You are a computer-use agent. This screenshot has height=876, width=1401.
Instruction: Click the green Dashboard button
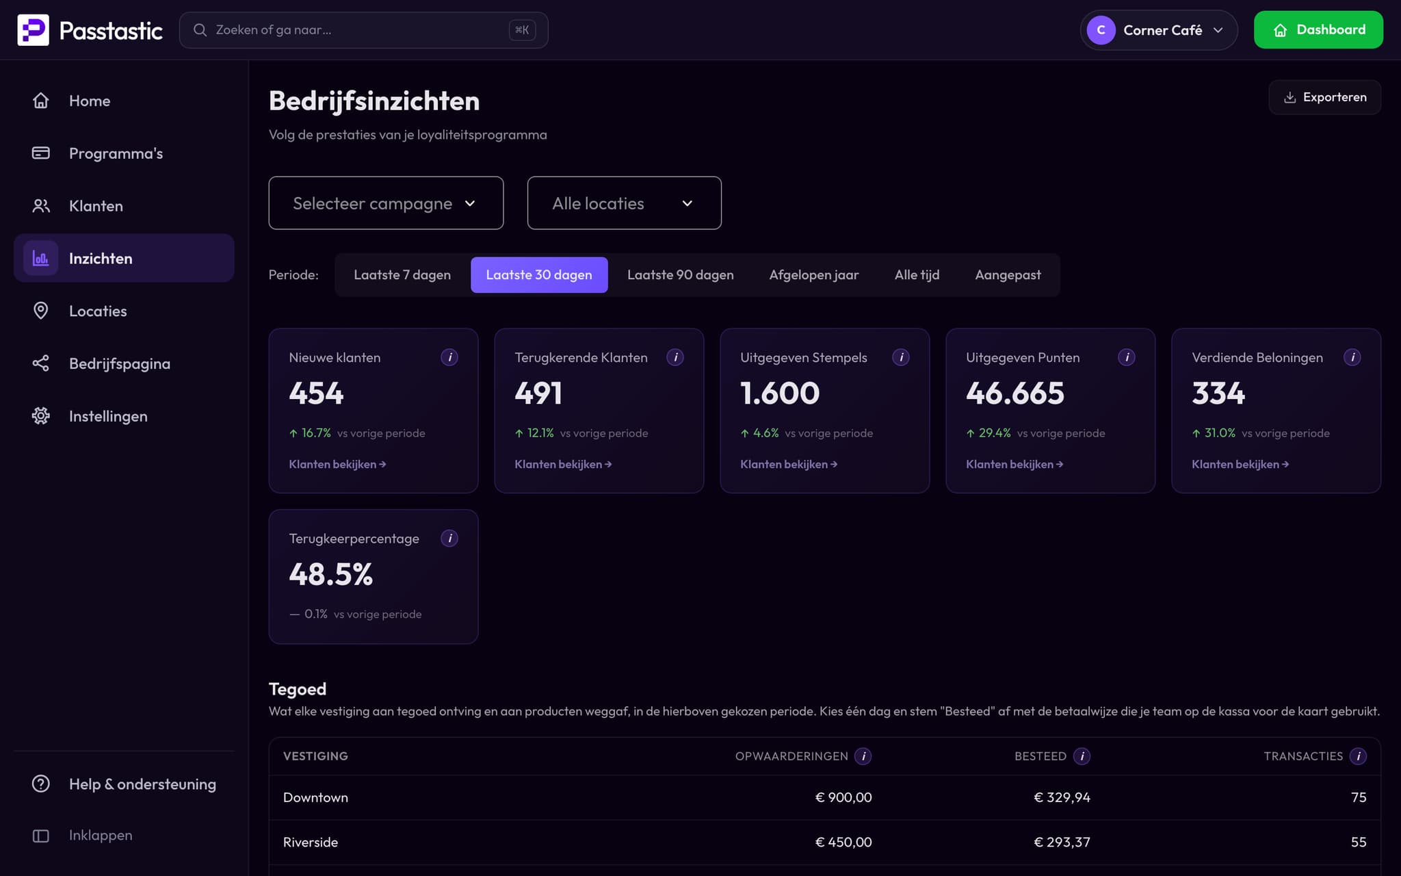(x=1318, y=30)
